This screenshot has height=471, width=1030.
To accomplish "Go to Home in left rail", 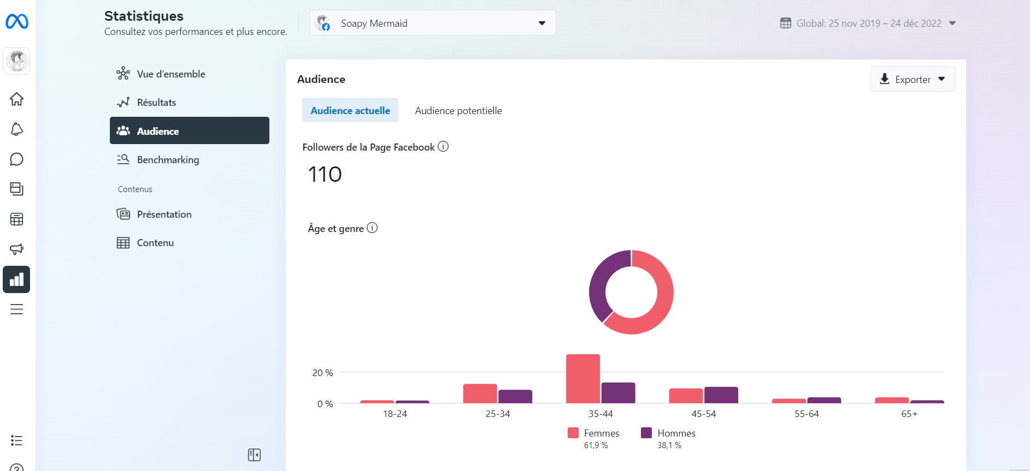I will pos(16,99).
